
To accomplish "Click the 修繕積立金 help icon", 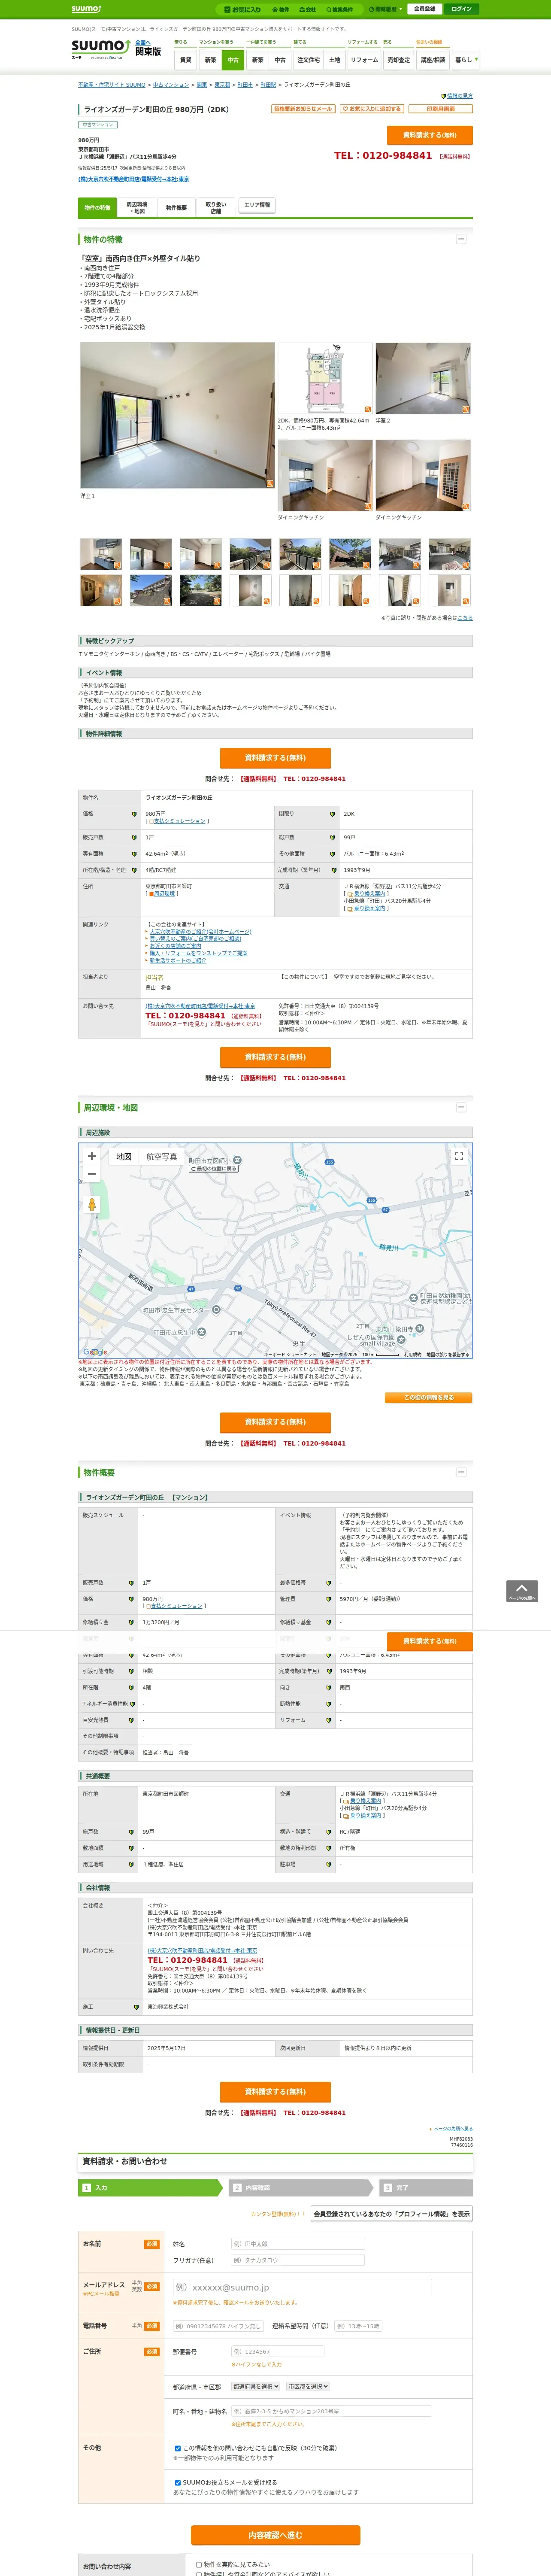I will point(131,1622).
